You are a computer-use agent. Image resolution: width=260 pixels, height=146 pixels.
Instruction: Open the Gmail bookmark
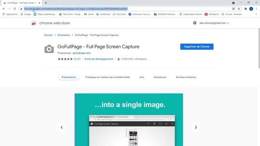89,14
